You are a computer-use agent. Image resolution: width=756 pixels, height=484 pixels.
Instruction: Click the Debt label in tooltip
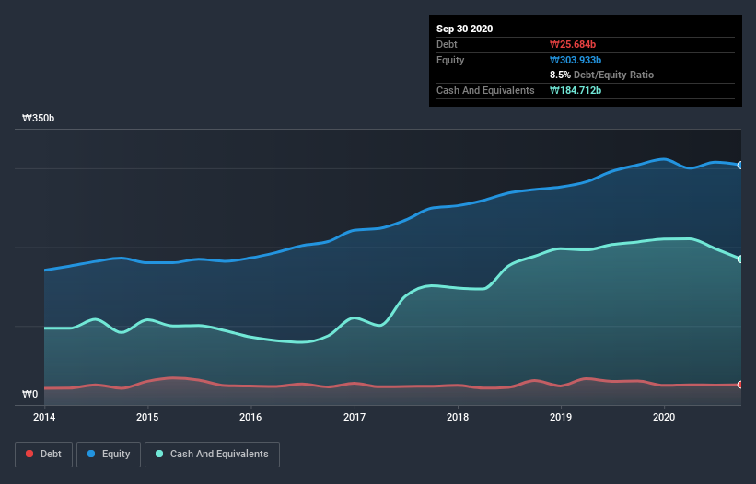447,44
